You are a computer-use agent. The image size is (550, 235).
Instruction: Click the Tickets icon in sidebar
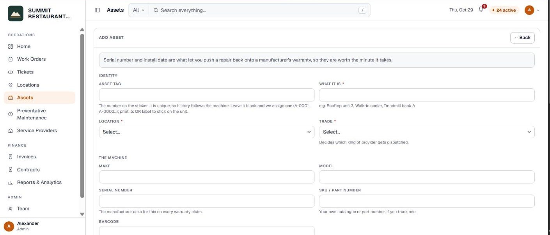[11, 72]
